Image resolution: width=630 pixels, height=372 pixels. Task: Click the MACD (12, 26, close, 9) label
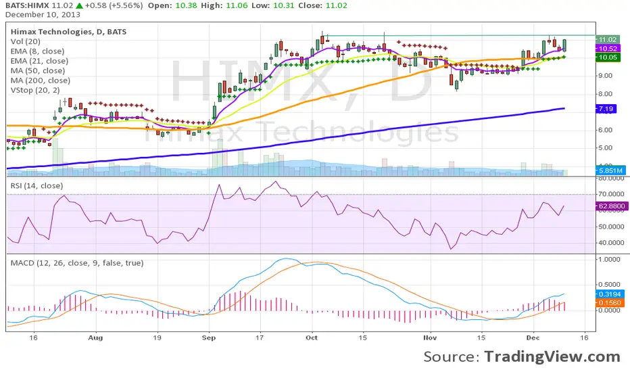pos(77,263)
